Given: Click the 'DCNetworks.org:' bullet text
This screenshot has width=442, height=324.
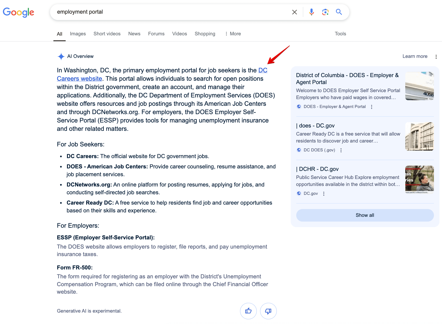Looking at the screenshot, I should (x=89, y=185).
